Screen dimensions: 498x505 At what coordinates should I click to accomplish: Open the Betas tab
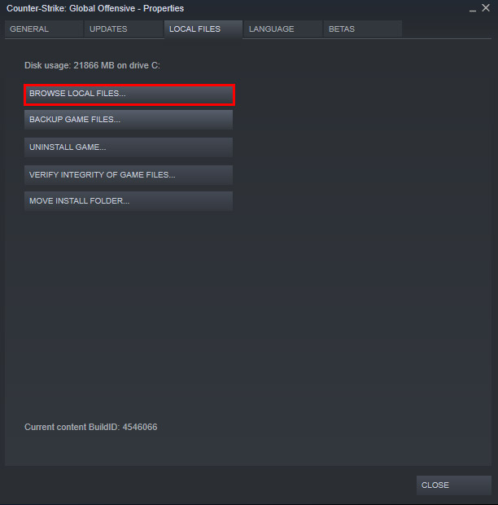click(363, 29)
